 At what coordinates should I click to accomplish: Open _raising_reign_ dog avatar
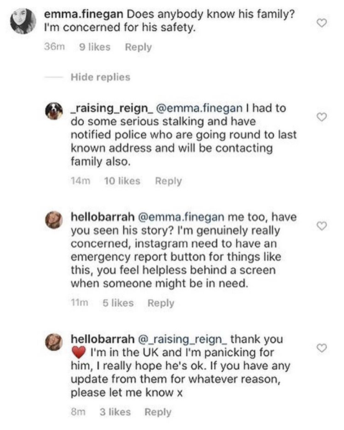coord(54,111)
